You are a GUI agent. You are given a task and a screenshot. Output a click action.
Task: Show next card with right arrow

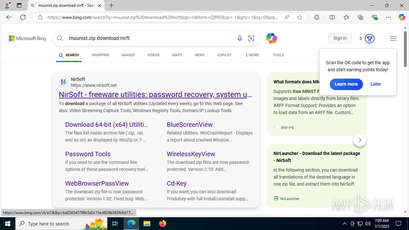[x=359, y=140]
